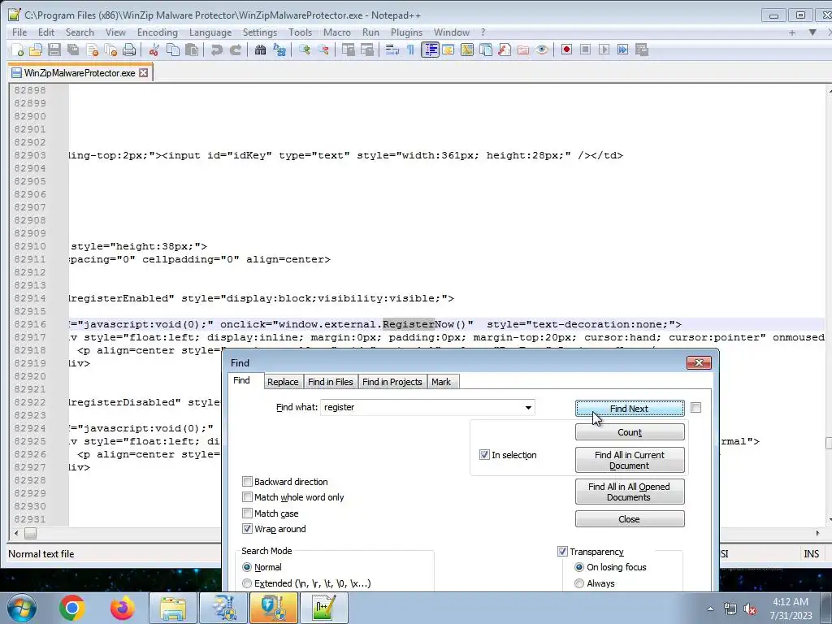Open the Search menu
This screenshot has width=832, height=624.
coord(80,32)
